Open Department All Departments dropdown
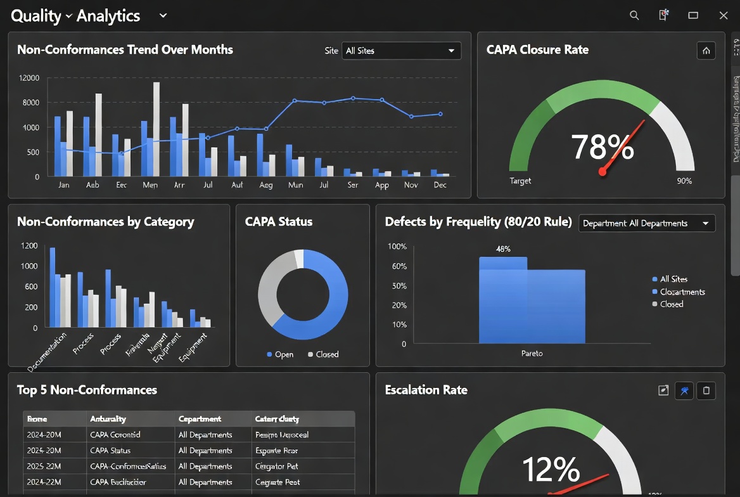 (647, 224)
